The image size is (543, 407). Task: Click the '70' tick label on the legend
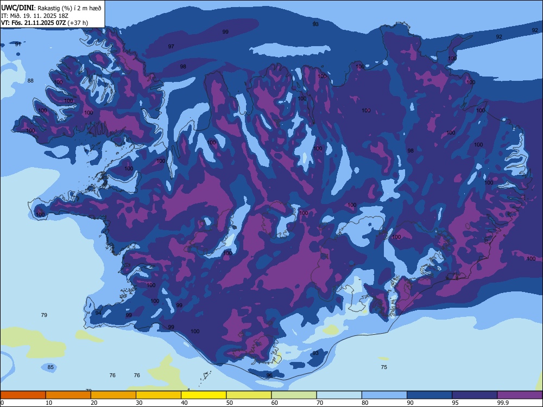pyautogui.click(x=320, y=403)
